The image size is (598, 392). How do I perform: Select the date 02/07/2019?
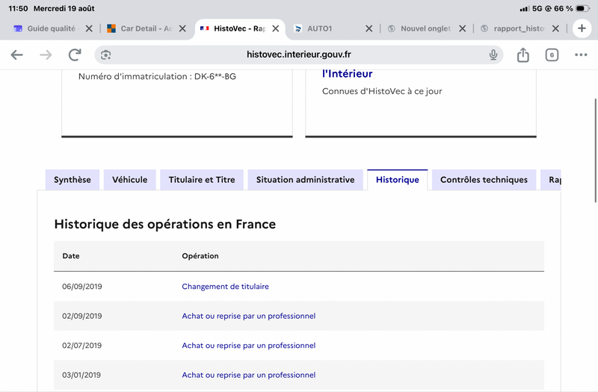click(82, 346)
